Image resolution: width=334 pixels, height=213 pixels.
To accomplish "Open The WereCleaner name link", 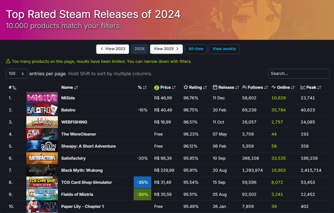I will [x=79, y=134].
